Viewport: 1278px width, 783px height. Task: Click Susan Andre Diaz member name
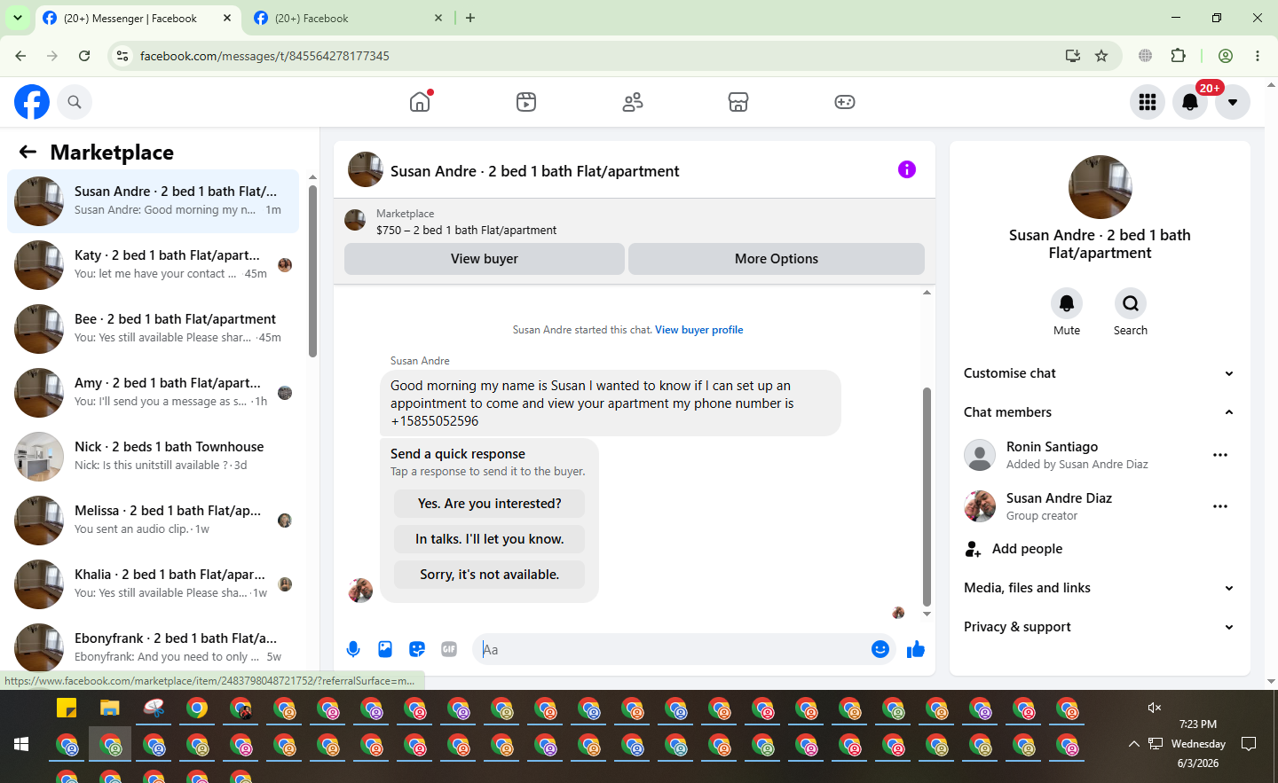(x=1059, y=498)
